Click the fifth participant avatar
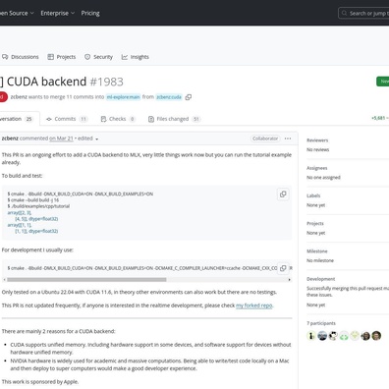Image resolution: width=389 pixels, height=389 pixels. (355, 336)
